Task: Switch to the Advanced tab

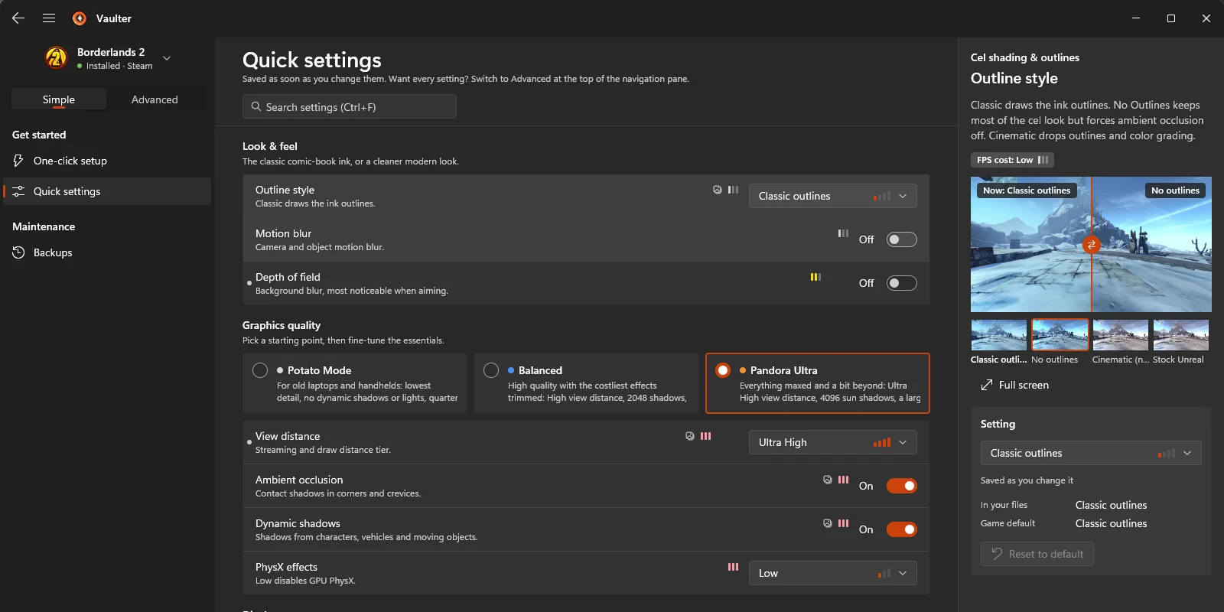Action: tap(155, 99)
